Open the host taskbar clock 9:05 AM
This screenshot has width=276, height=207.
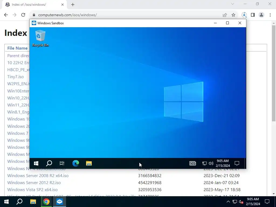pos(253,202)
